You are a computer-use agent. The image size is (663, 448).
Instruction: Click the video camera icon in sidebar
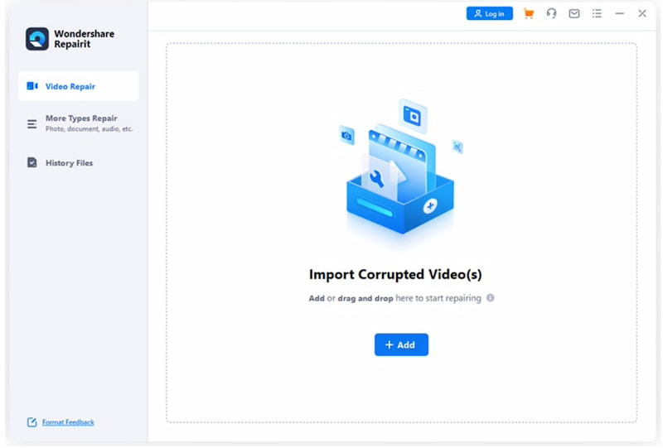pyautogui.click(x=32, y=86)
